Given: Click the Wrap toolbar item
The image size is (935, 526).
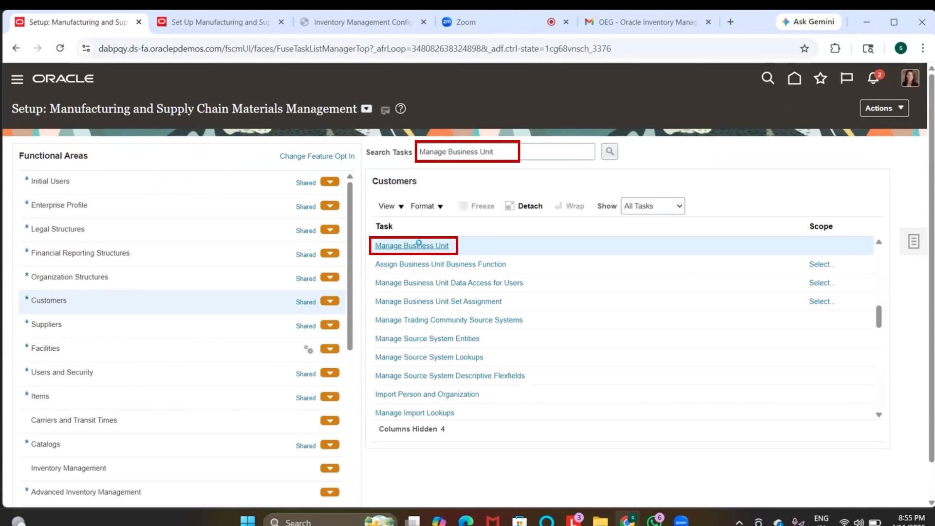Looking at the screenshot, I should click(569, 206).
